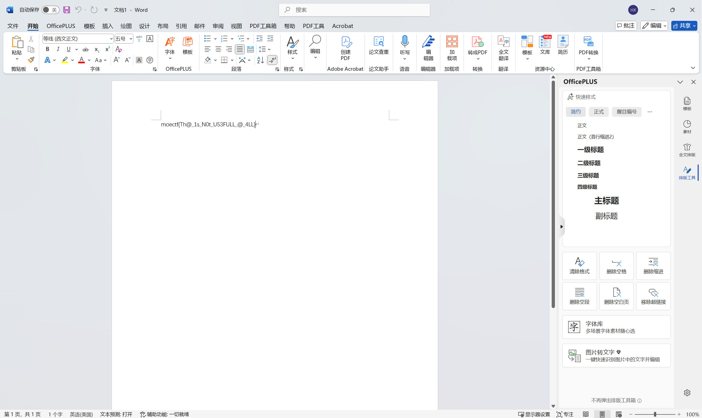
Task: Click Decrease Indent icon
Action: pos(260,39)
